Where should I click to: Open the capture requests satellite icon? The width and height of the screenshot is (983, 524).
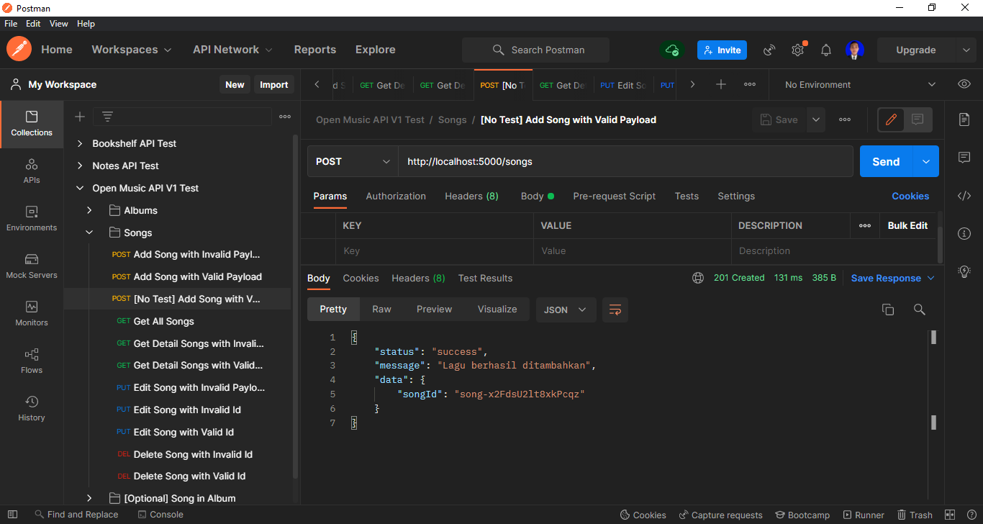pyautogui.click(x=769, y=50)
